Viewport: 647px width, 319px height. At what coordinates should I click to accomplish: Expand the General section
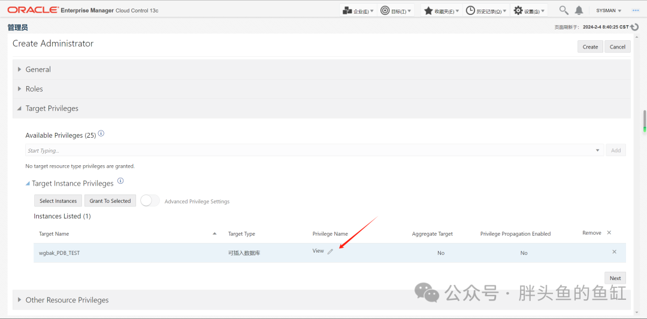point(19,69)
